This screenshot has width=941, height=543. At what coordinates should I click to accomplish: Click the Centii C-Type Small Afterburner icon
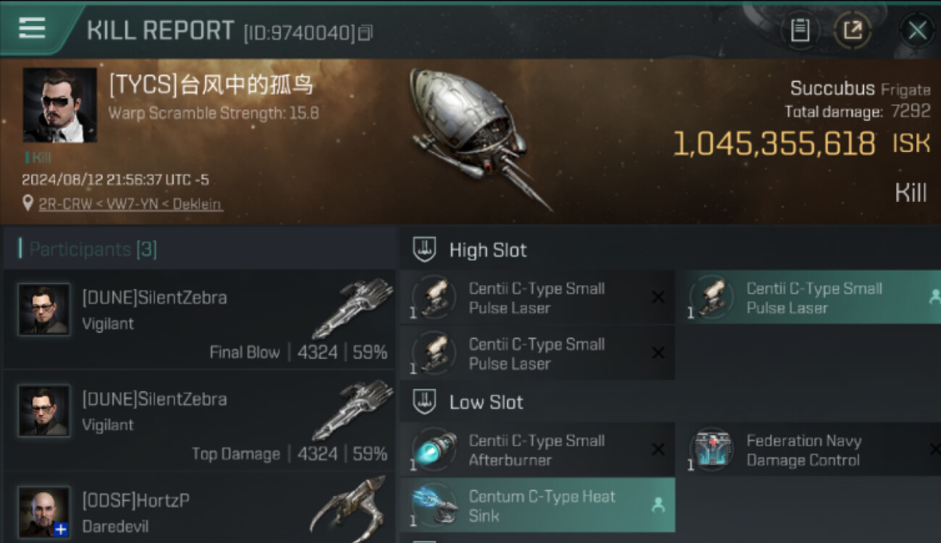[x=434, y=450]
